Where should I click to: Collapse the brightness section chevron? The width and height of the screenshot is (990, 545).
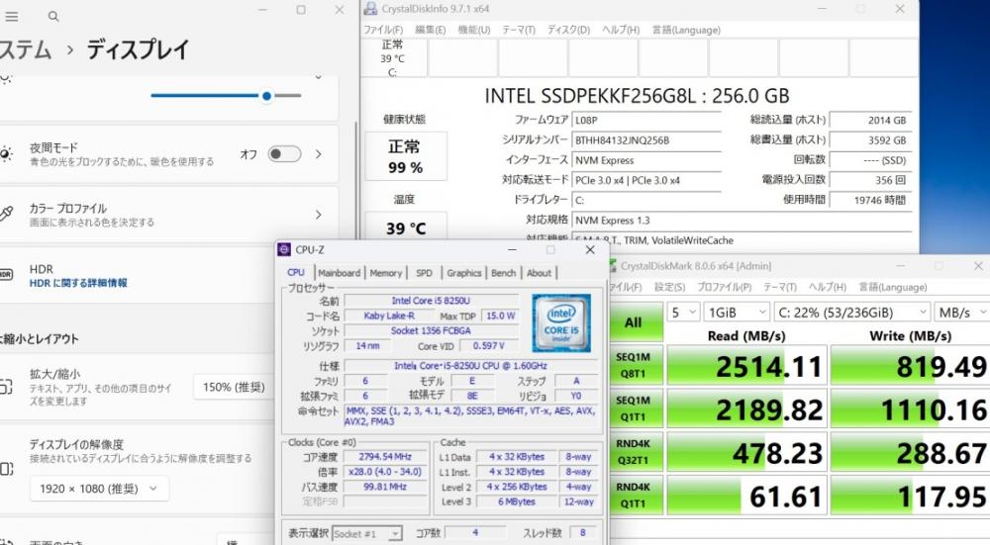(319, 77)
